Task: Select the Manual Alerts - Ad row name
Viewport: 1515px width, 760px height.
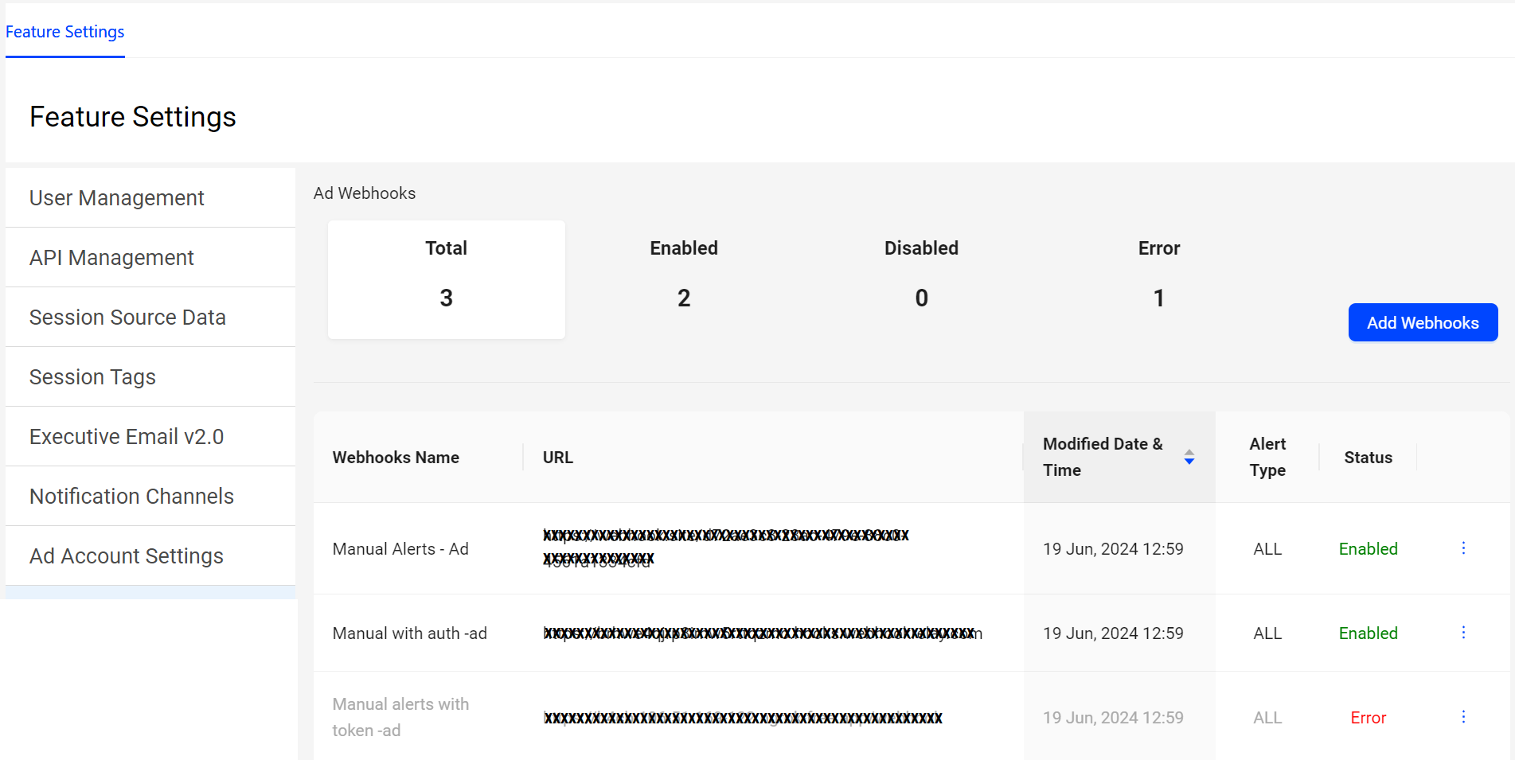Action: (x=400, y=549)
